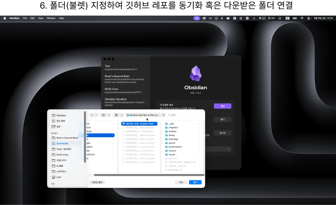Viewport: 336px width, 205px height.
Task: Open the Apple menu
Action: tap(5, 18)
